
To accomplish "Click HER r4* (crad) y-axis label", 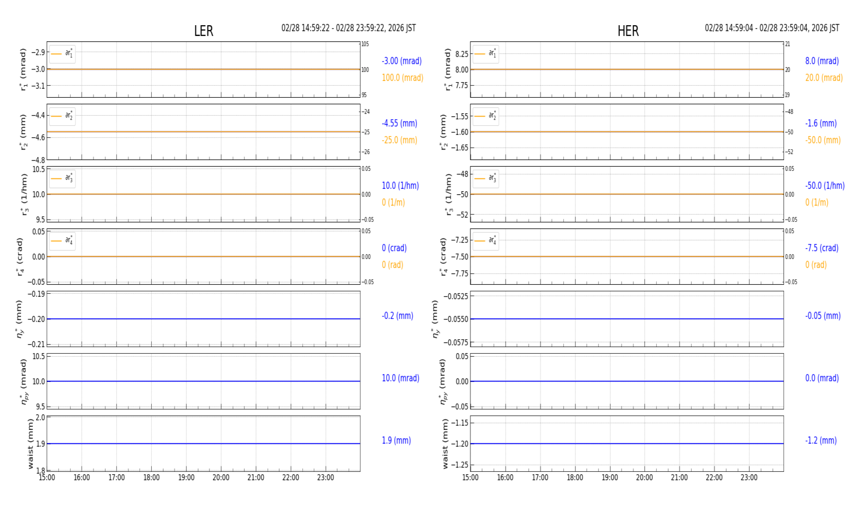I will point(443,257).
